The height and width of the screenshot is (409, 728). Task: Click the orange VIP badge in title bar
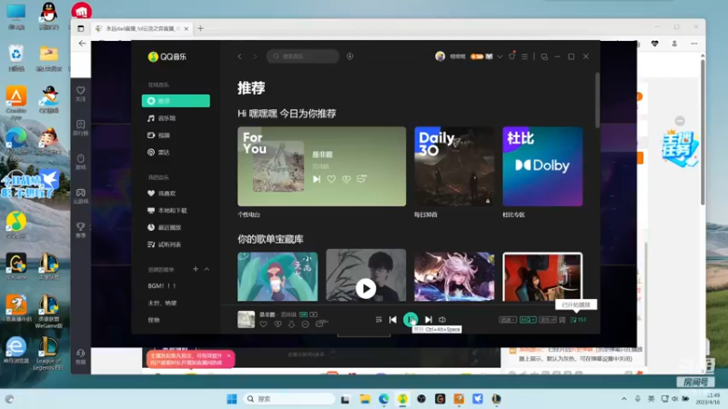click(x=477, y=56)
